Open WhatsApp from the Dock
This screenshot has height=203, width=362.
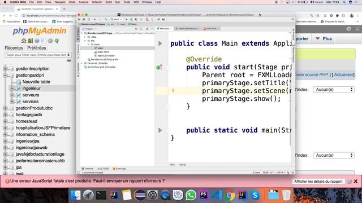pyautogui.click(x=191, y=195)
